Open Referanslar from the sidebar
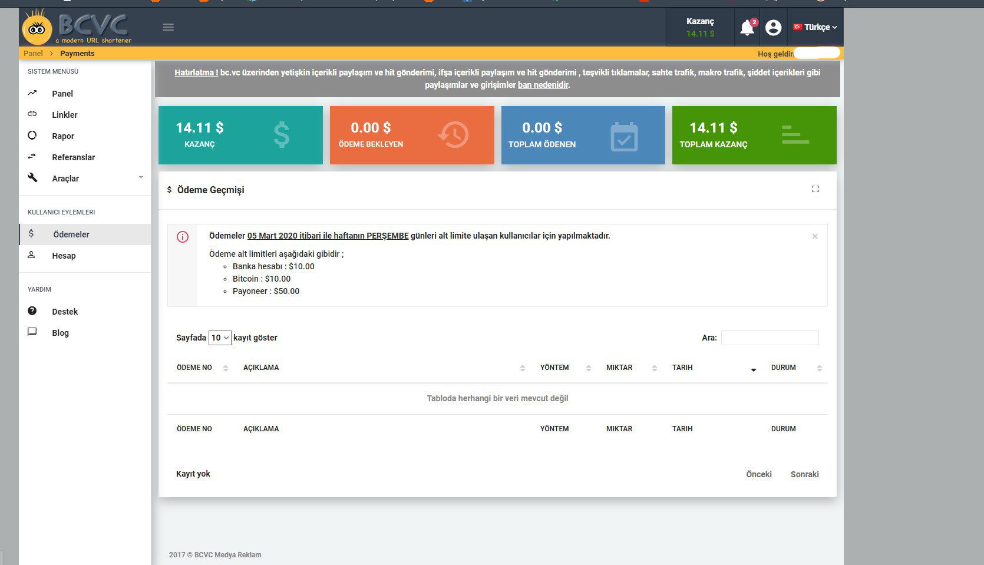 73,157
